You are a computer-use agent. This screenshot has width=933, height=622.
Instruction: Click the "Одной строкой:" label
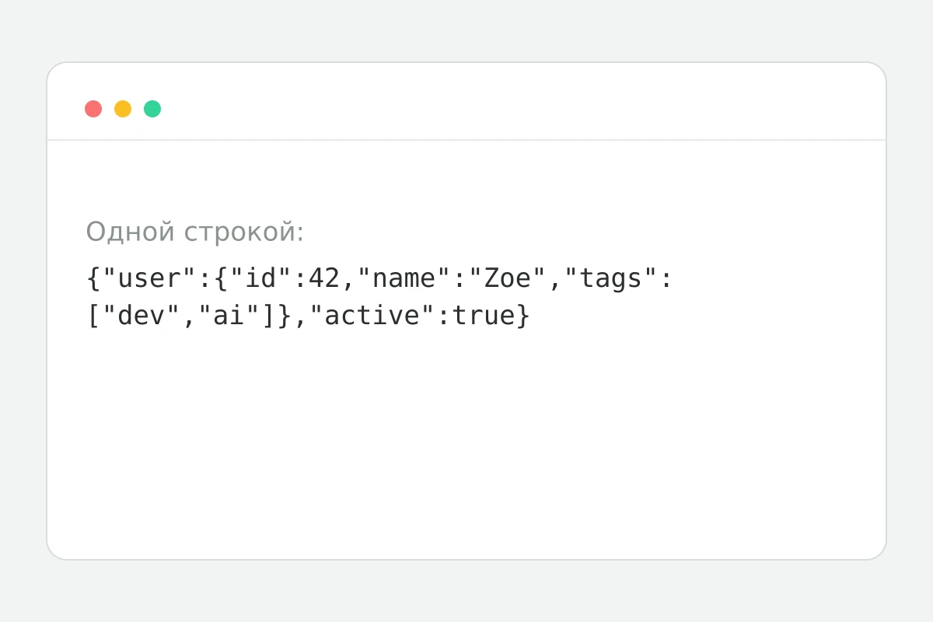point(194,232)
